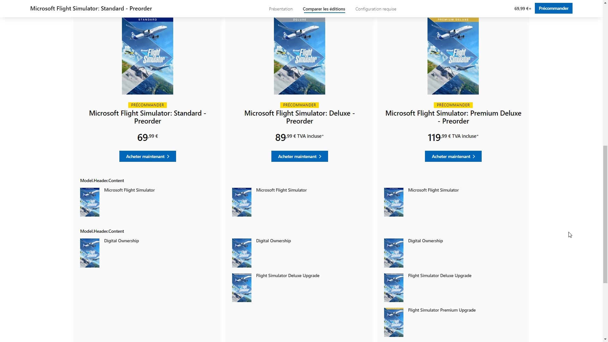Click PRÉCOMMANDER badge above Standard title
608x342 pixels.
click(x=148, y=105)
